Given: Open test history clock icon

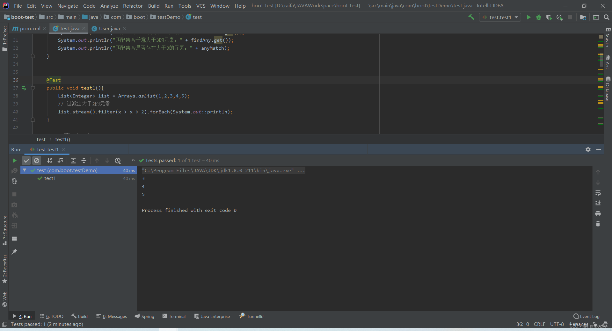Looking at the screenshot, I should click(x=118, y=161).
